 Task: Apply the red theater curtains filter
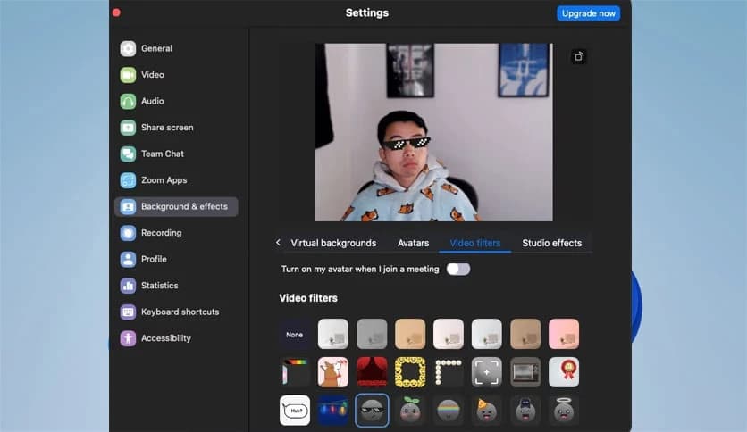[372, 372]
